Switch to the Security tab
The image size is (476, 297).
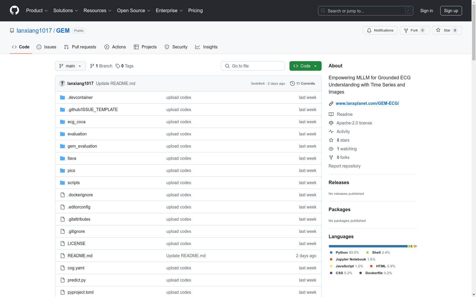[176, 47]
